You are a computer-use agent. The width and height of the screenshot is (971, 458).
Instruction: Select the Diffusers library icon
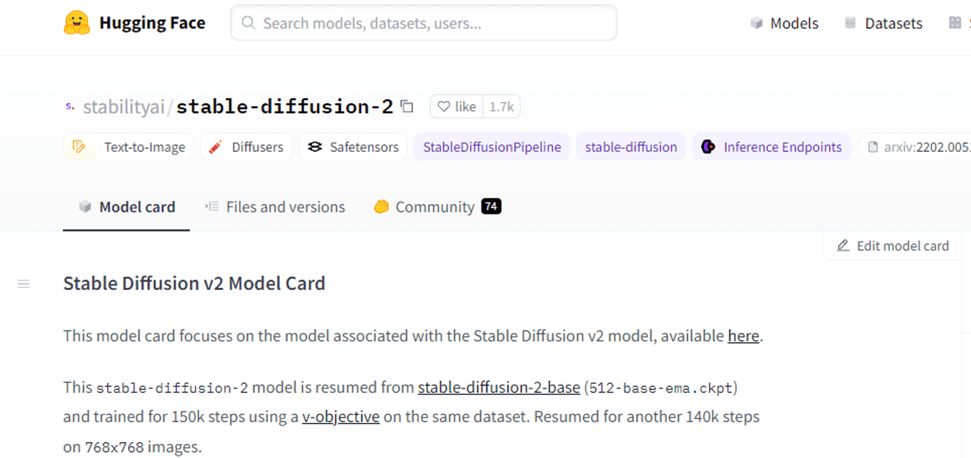pyautogui.click(x=215, y=146)
